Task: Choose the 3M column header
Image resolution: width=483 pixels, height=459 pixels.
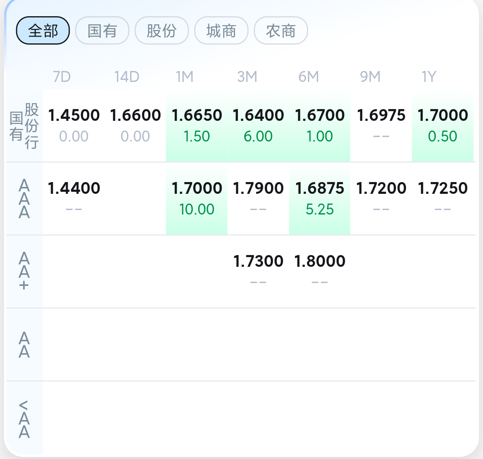Action: pyautogui.click(x=247, y=77)
